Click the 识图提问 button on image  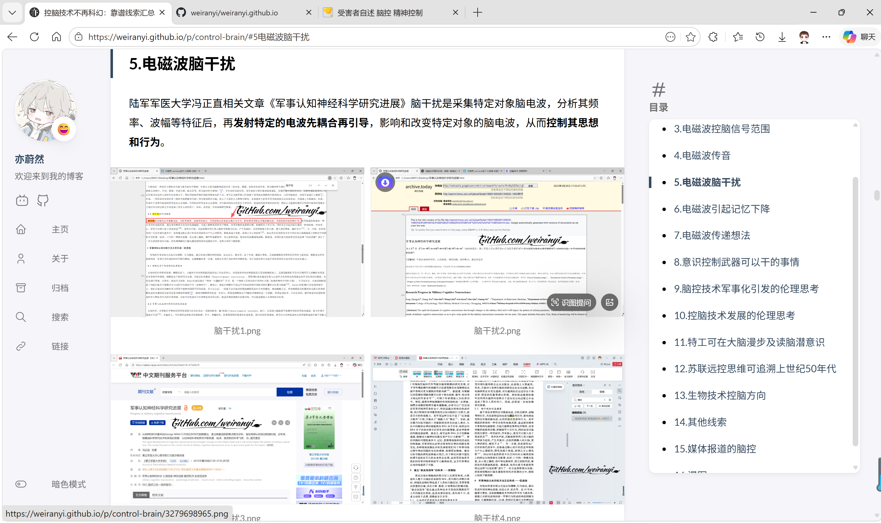[571, 303]
